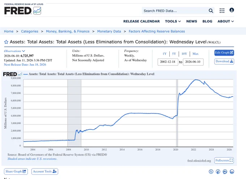
Task: Open the apps grid icon
Action: click(x=222, y=11)
